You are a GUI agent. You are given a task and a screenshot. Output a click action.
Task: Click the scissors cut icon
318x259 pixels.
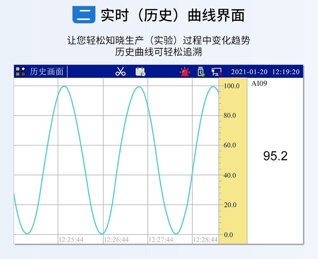point(121,72)
